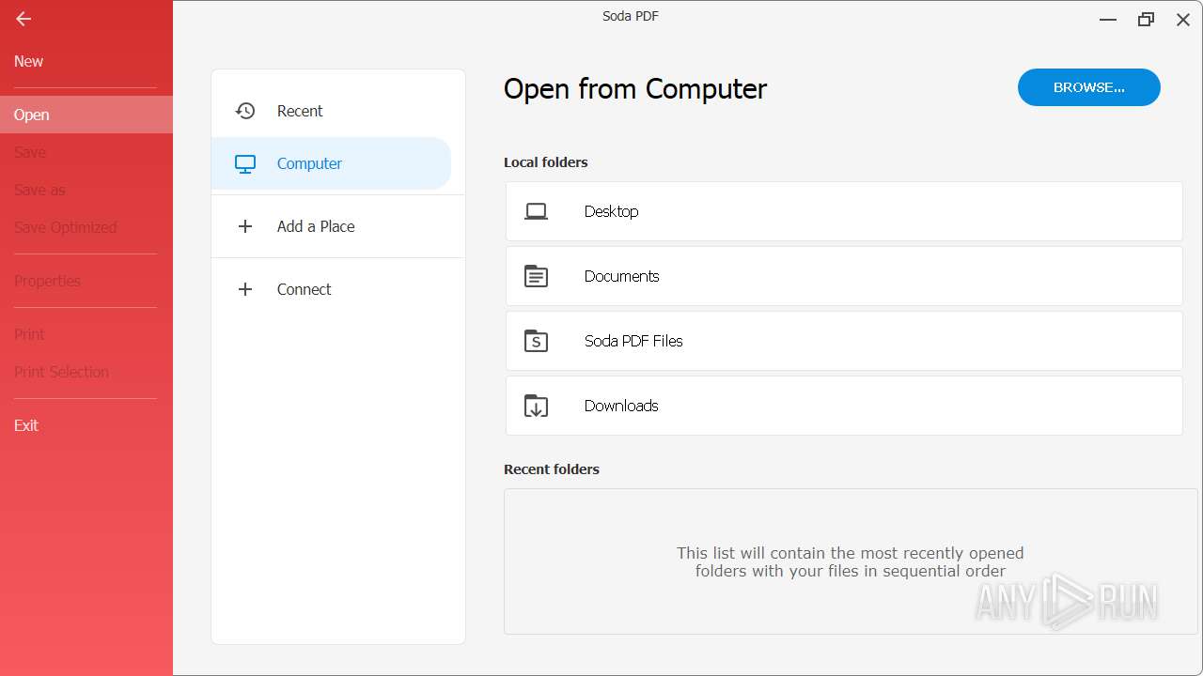Click the Recent history clock icon
The width and height of the screenshot is (1203, 676).
click(x=245, y=111)
